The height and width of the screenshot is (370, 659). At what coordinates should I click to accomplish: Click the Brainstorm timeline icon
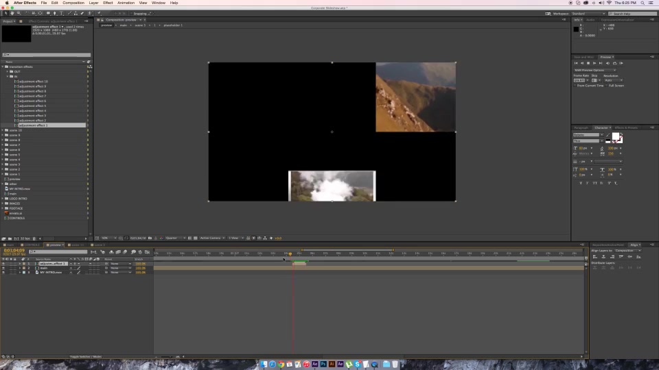point(133,251)
